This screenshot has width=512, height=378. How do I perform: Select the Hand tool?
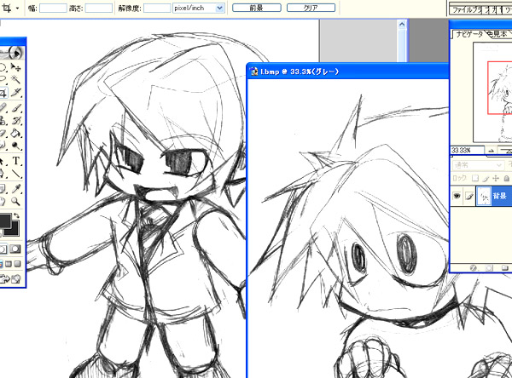[3, 201]
